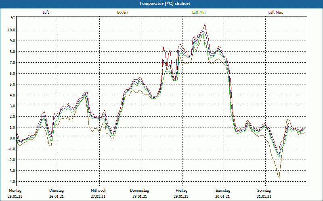Select the date 31.01.21 on the axis
This screenshot has height=201, width=323.
pyautogui.click(x=264, y=197)
